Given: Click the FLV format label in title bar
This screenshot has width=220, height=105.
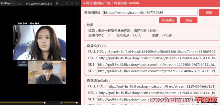Looking at the screenshot, I should (20, 4).
